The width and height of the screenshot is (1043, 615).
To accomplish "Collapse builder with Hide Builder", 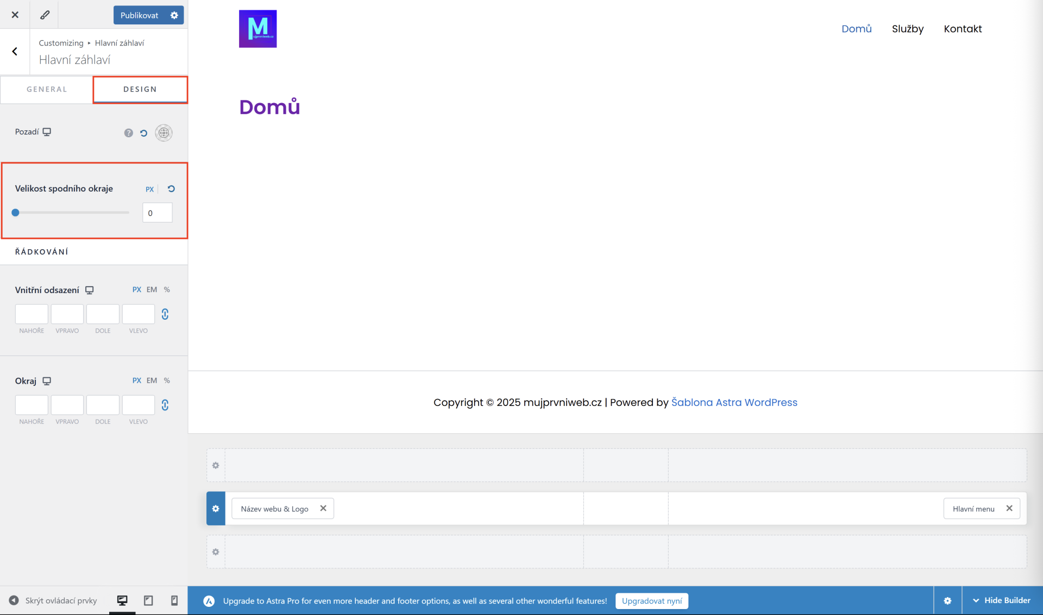I will click(x=1002, y=600).
